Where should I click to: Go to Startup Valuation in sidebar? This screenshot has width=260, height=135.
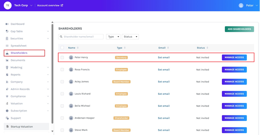coord(22,127)
